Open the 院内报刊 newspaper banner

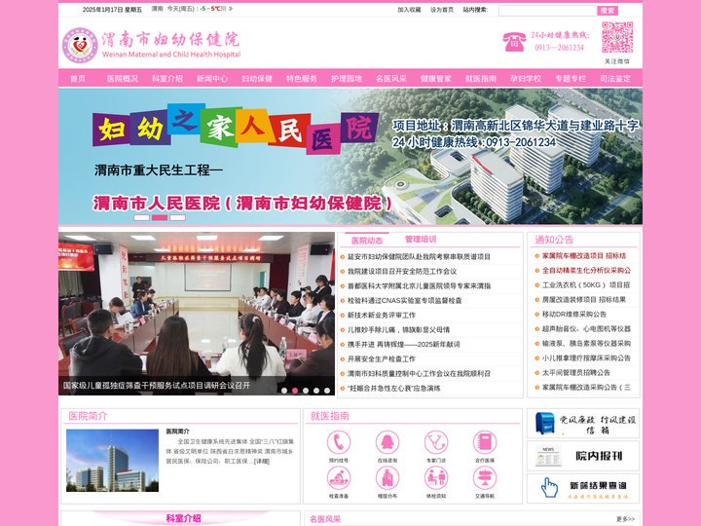coord(583,456)
